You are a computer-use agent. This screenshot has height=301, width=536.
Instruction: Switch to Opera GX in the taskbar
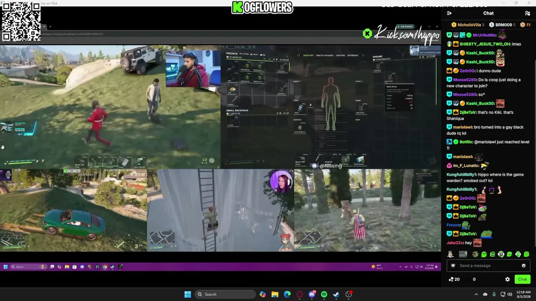point(299,294)
